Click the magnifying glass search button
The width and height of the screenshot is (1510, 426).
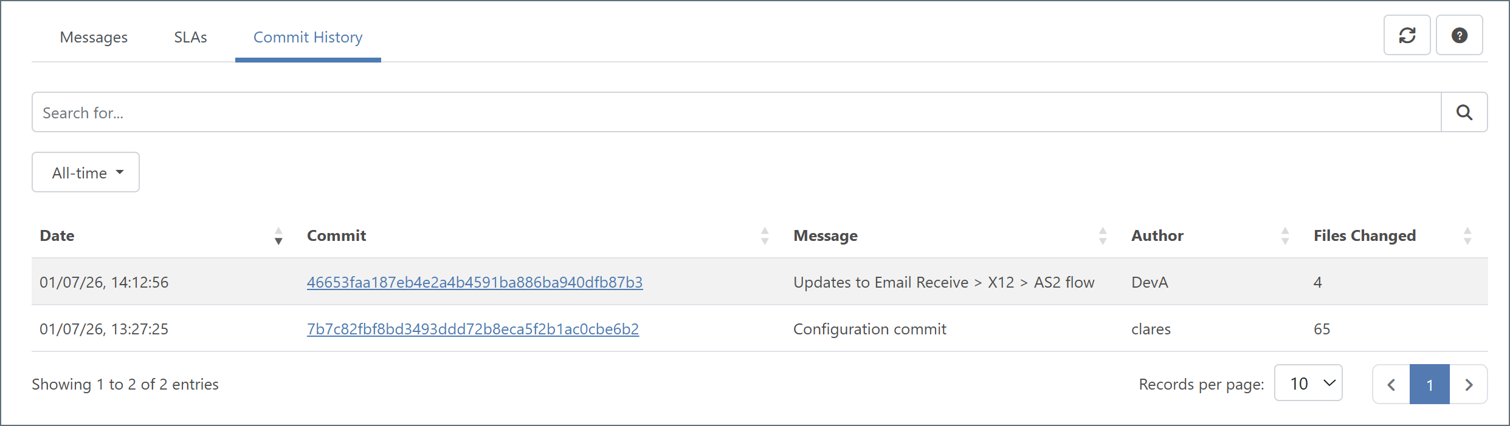click(1464, 112)
